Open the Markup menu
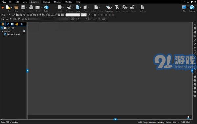The width and height of the screenshot is (197, 124). [x=47, y=2]
